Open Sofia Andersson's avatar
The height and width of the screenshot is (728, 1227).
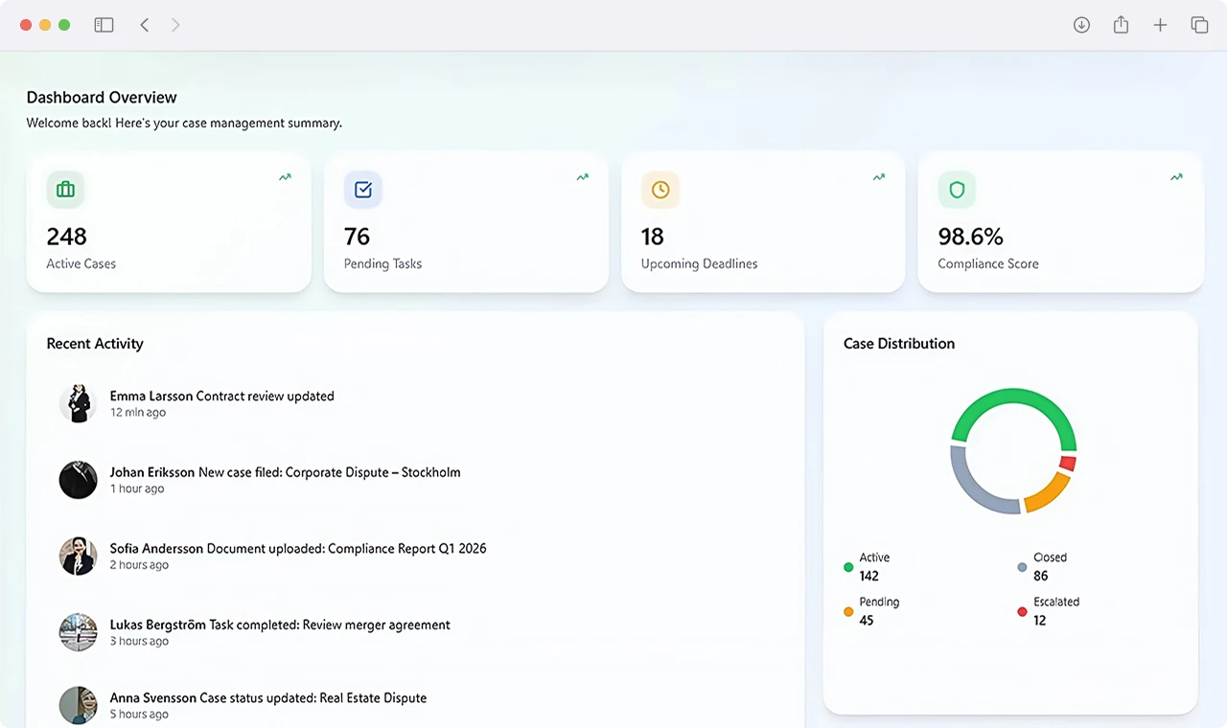[x=78, y=556]
